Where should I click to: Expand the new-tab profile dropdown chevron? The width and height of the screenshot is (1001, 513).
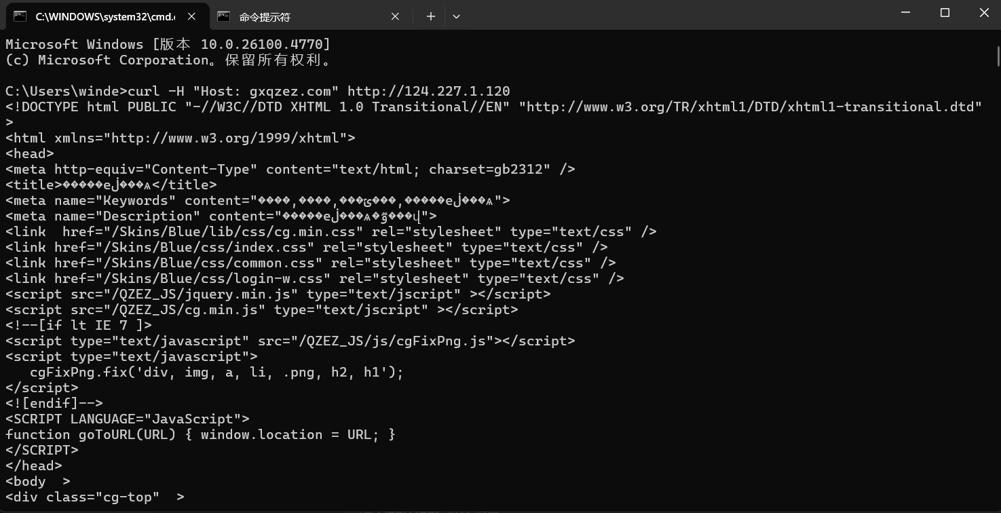click(456, 16)
